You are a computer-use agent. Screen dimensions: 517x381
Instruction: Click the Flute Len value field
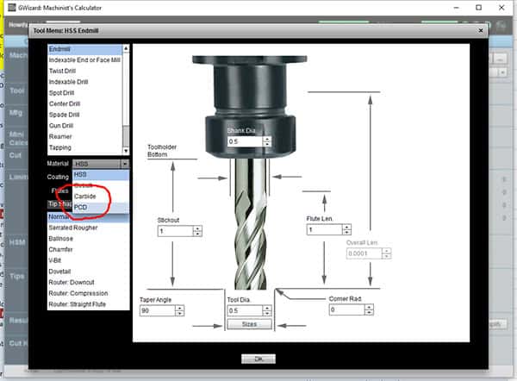coord(325,229)
